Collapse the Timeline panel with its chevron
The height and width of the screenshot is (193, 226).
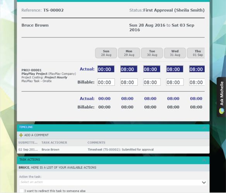click(x=204, y=128)
